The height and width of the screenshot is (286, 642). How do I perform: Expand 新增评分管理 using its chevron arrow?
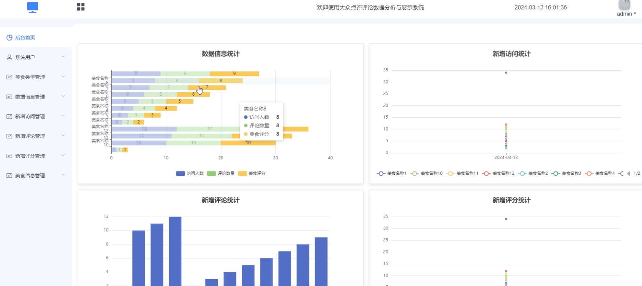63,155
